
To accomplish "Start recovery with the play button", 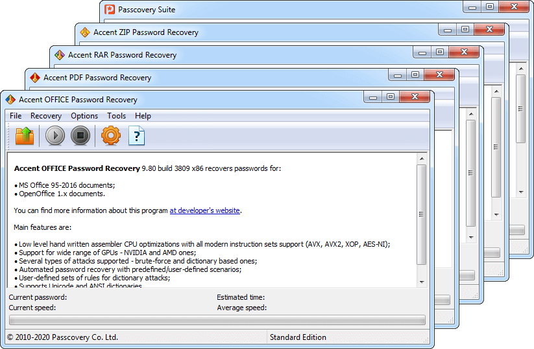I will [x=55, y=135].
